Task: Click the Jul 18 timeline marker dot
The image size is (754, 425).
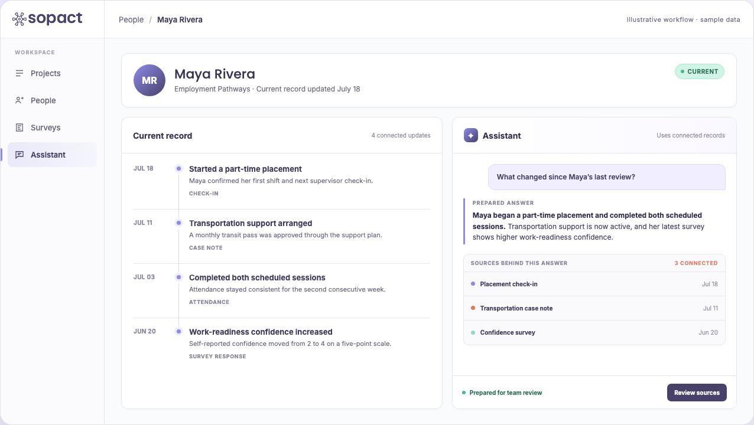Action: pyautogui.click(x=178, y=169)
